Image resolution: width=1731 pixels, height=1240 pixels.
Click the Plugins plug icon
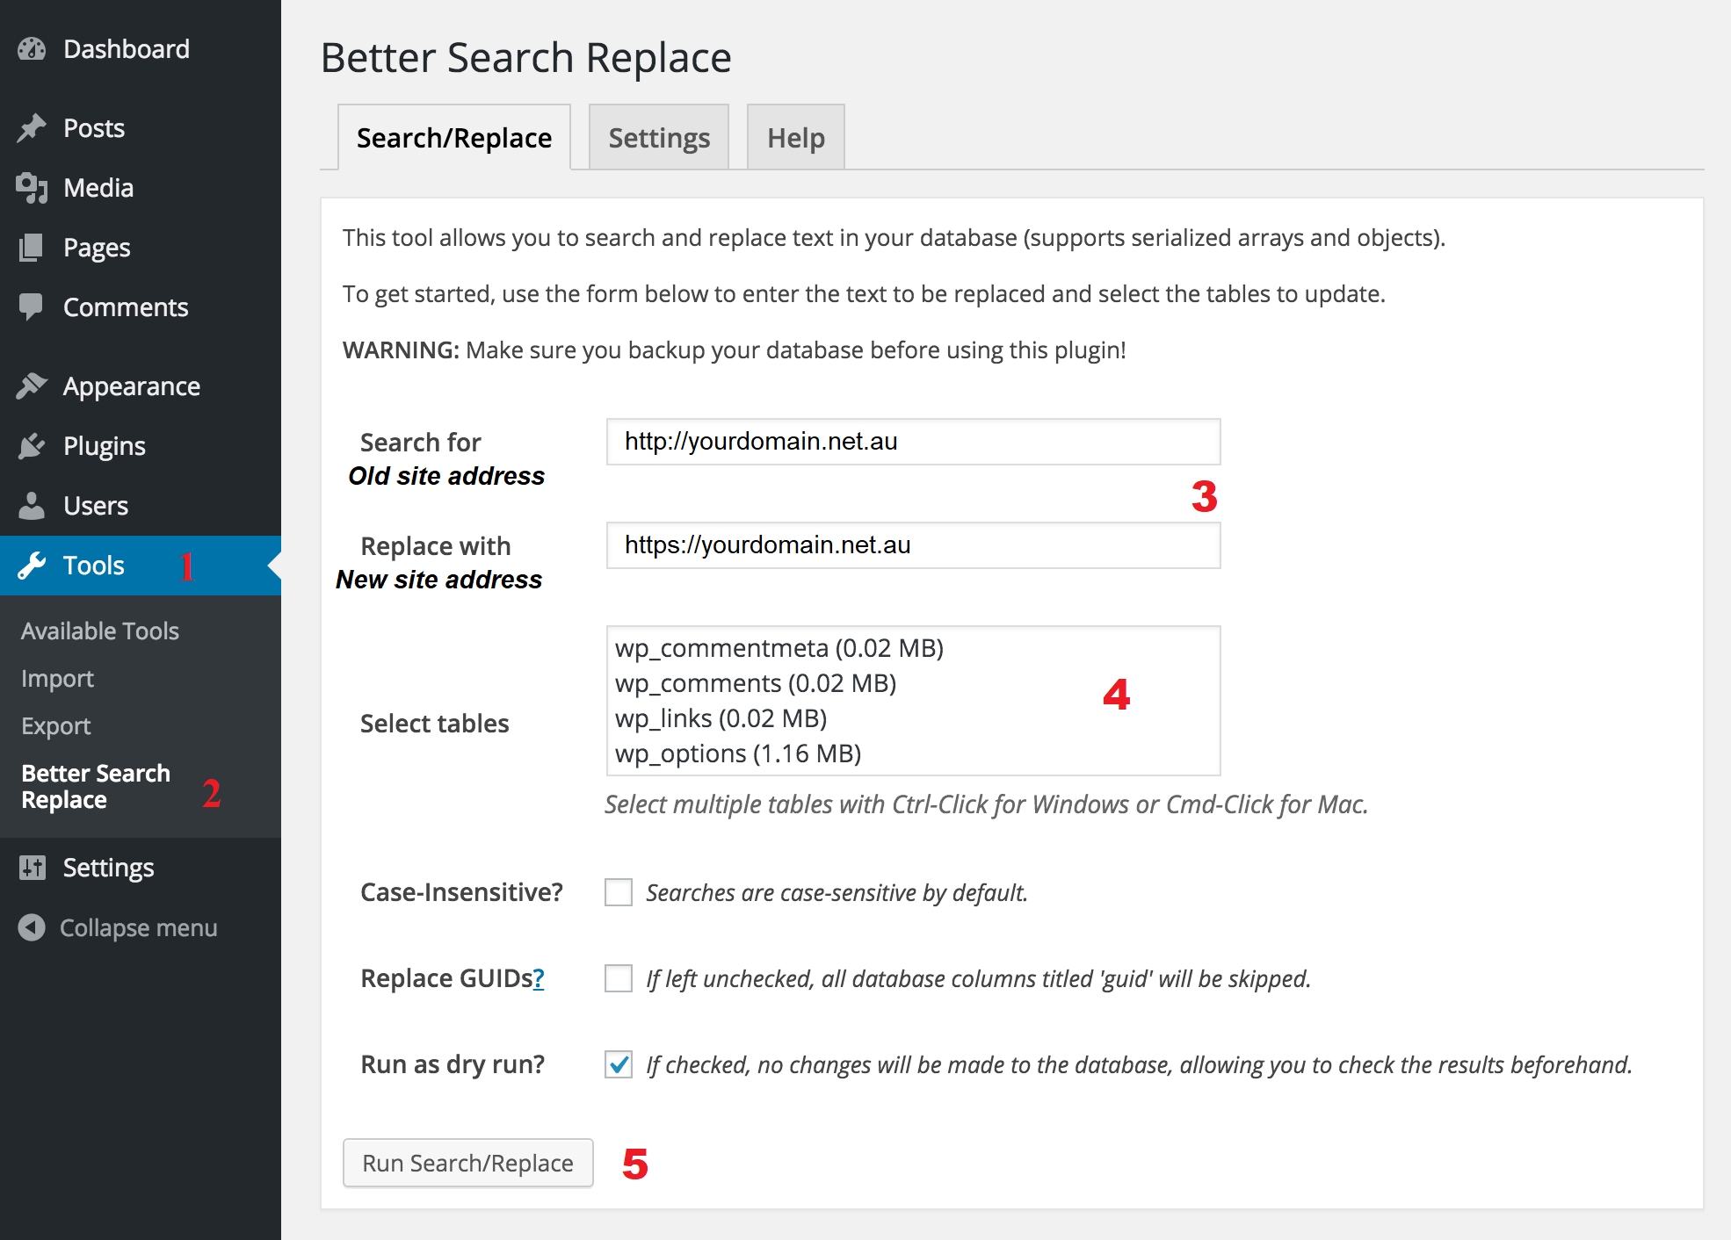(32, 446)
